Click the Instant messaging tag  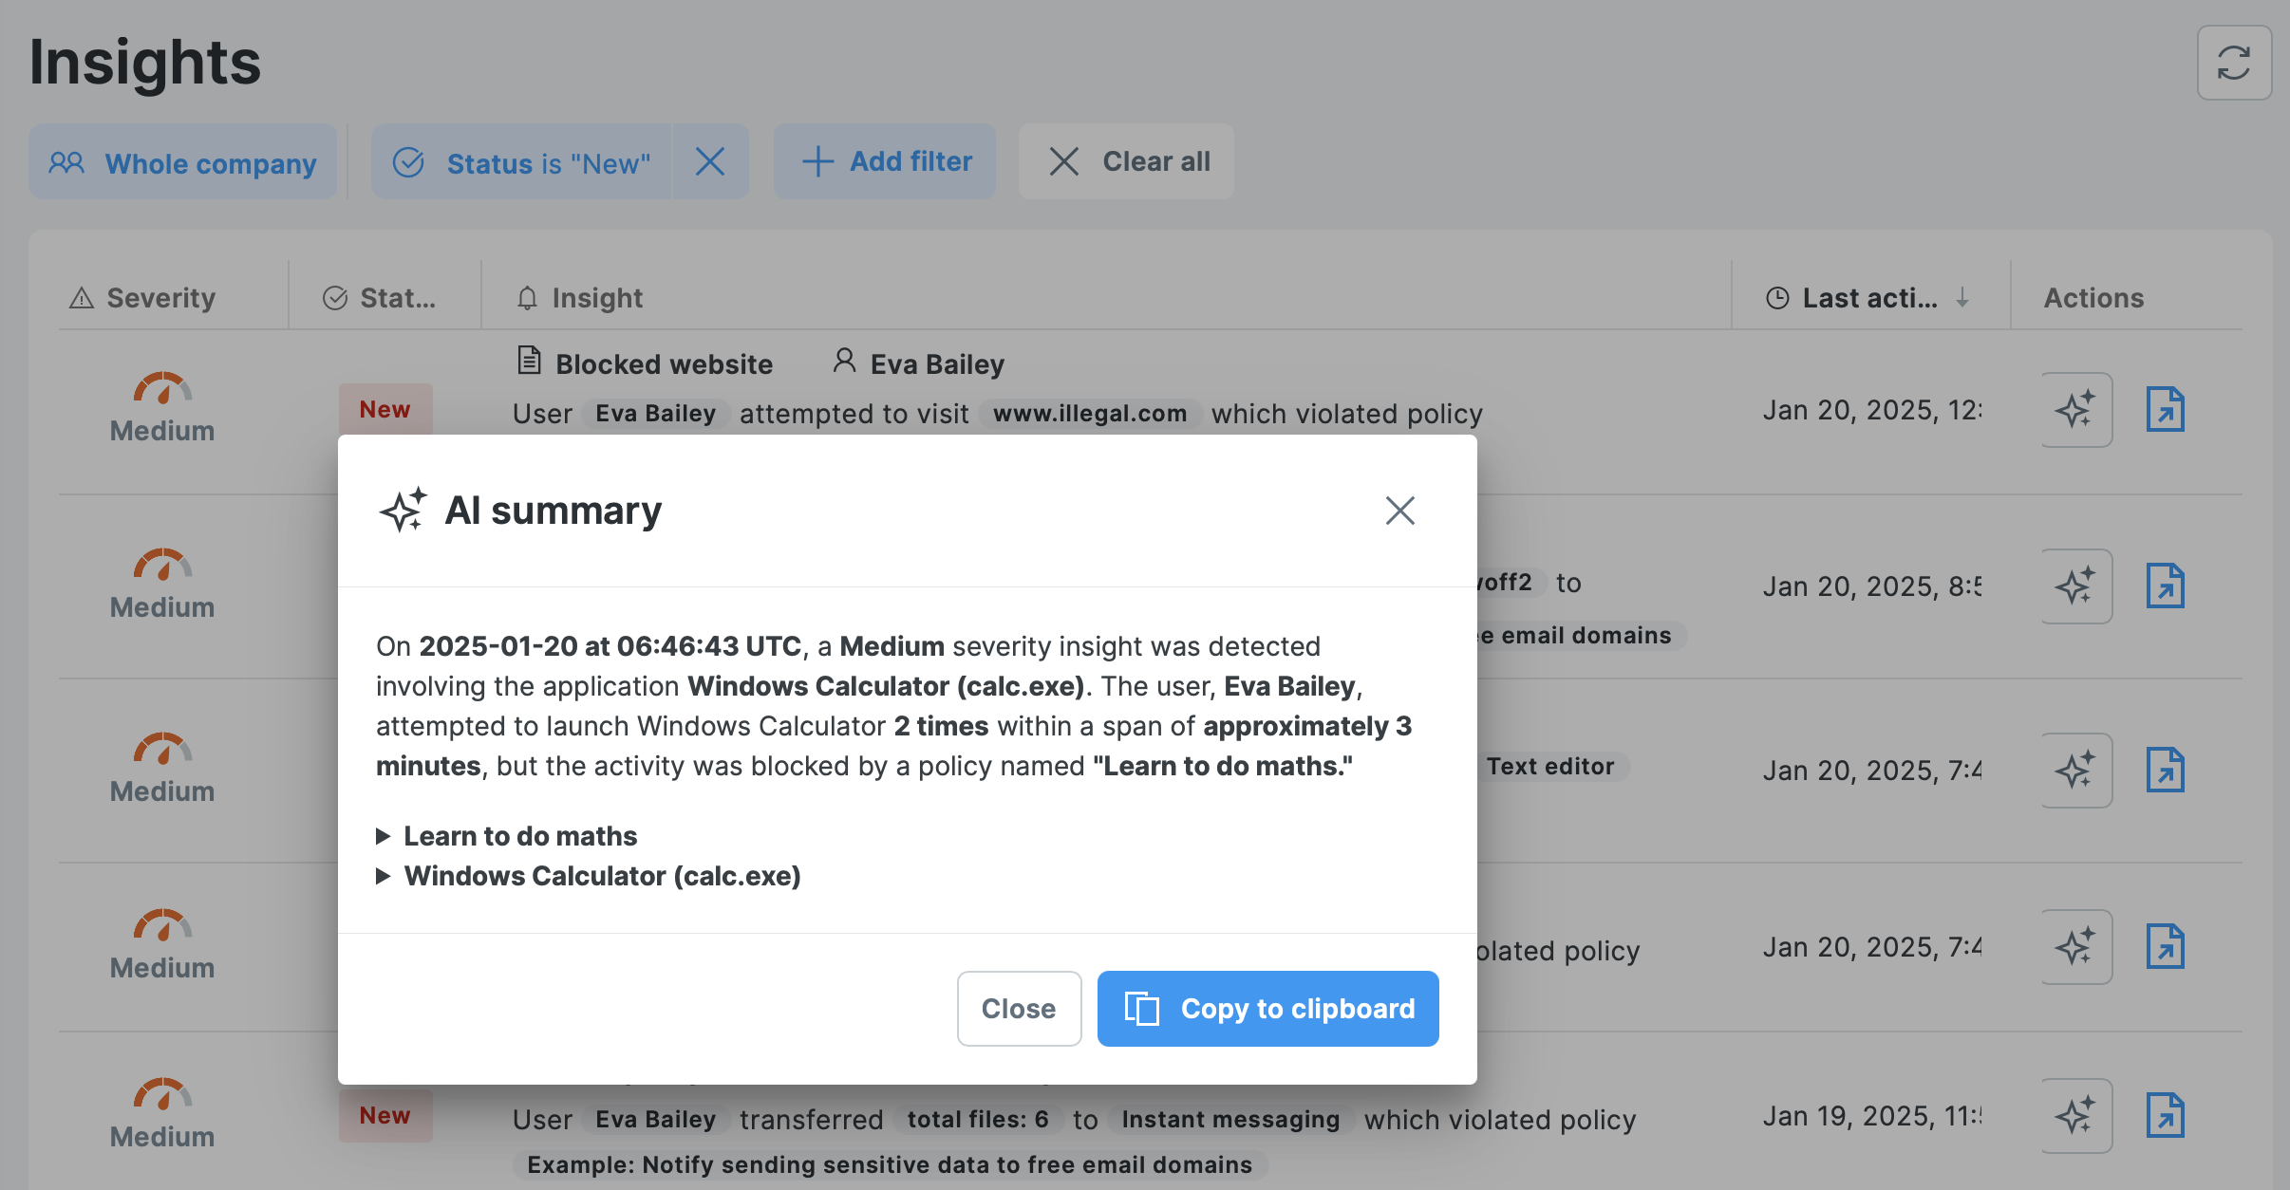(x=1230, y=1120)
